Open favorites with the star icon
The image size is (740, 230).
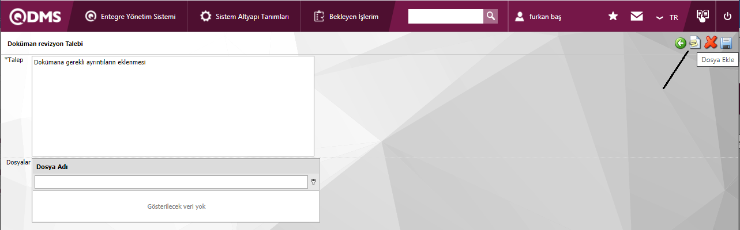613,17
